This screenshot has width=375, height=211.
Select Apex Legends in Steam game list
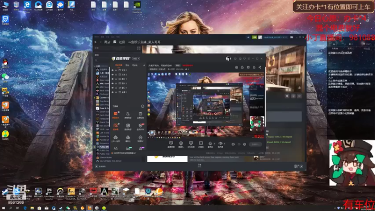point(102,80)
